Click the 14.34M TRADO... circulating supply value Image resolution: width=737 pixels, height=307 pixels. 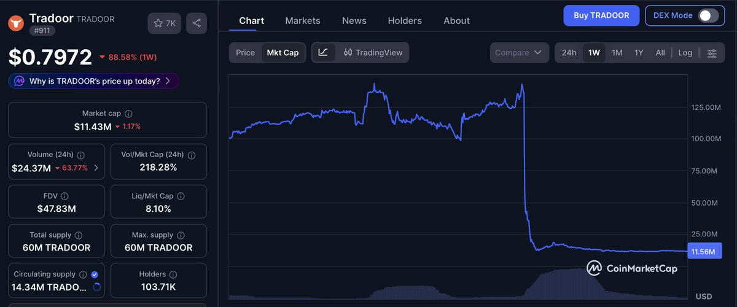coord(50,287)
